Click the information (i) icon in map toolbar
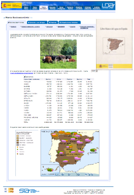 [63, 175]
